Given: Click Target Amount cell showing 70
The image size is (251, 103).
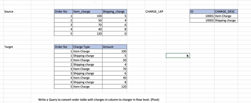Looking at the screenshot, I should 115,69.
